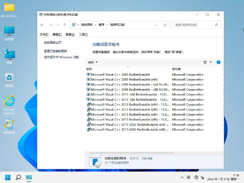244x183 pixels.
Task: Click 启用或关闭 Windows 功能
Action: click(61, 57)
